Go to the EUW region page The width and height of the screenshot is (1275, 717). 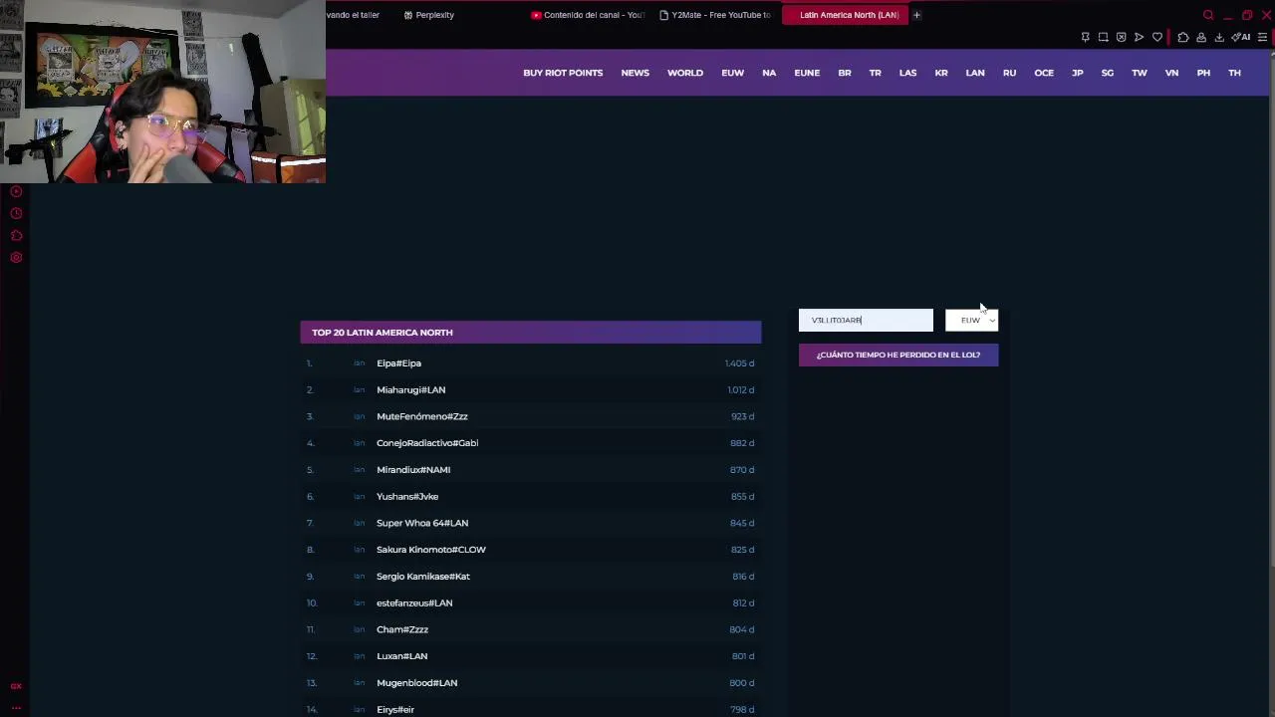click(732, 73)
